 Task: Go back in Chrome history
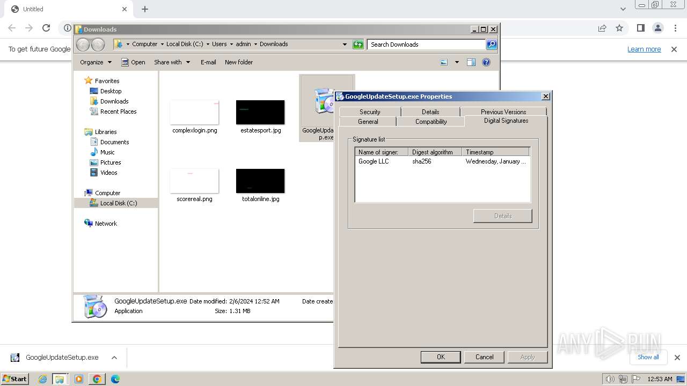[12, 28]
